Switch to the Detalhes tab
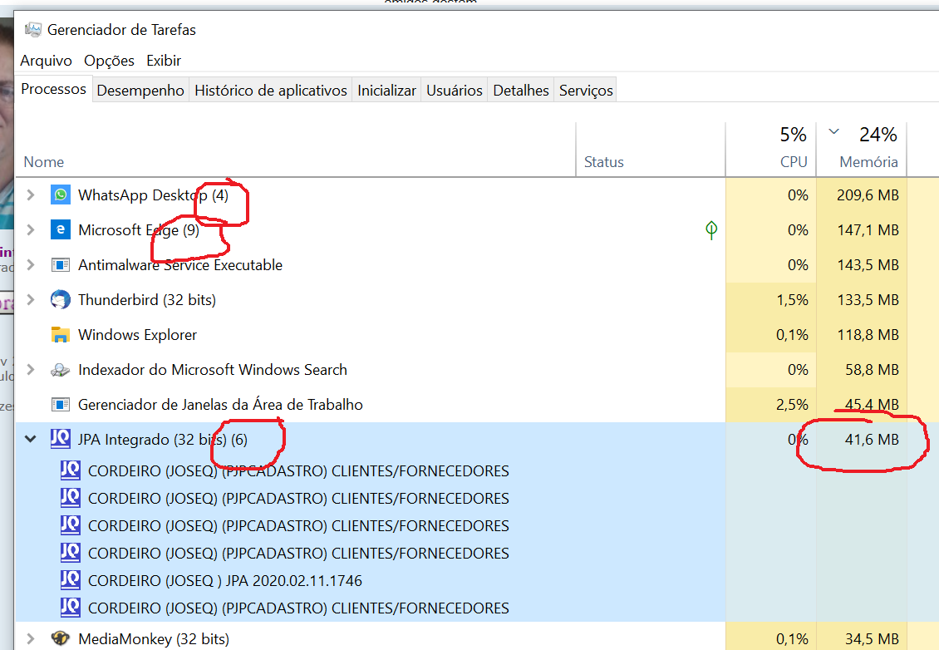This screenshot has height=650, width=939. click(x=521, y=91)
